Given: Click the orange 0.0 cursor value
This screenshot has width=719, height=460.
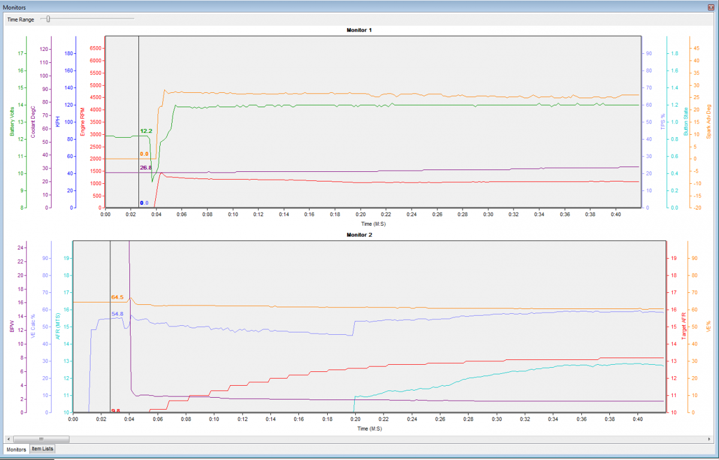Looking at the screenshot, I should click(144, 154).
